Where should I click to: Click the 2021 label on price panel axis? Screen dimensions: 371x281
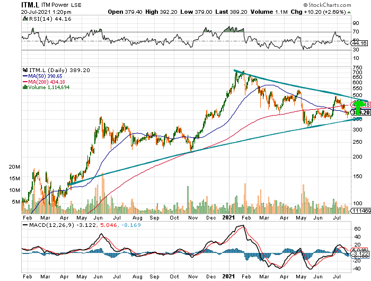[228, 217]
